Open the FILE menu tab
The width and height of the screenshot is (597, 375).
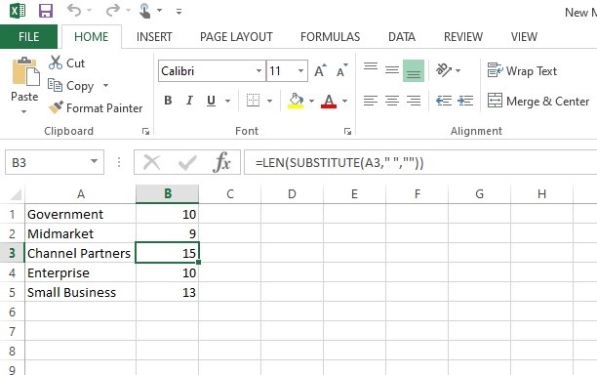tap(28, 37)
